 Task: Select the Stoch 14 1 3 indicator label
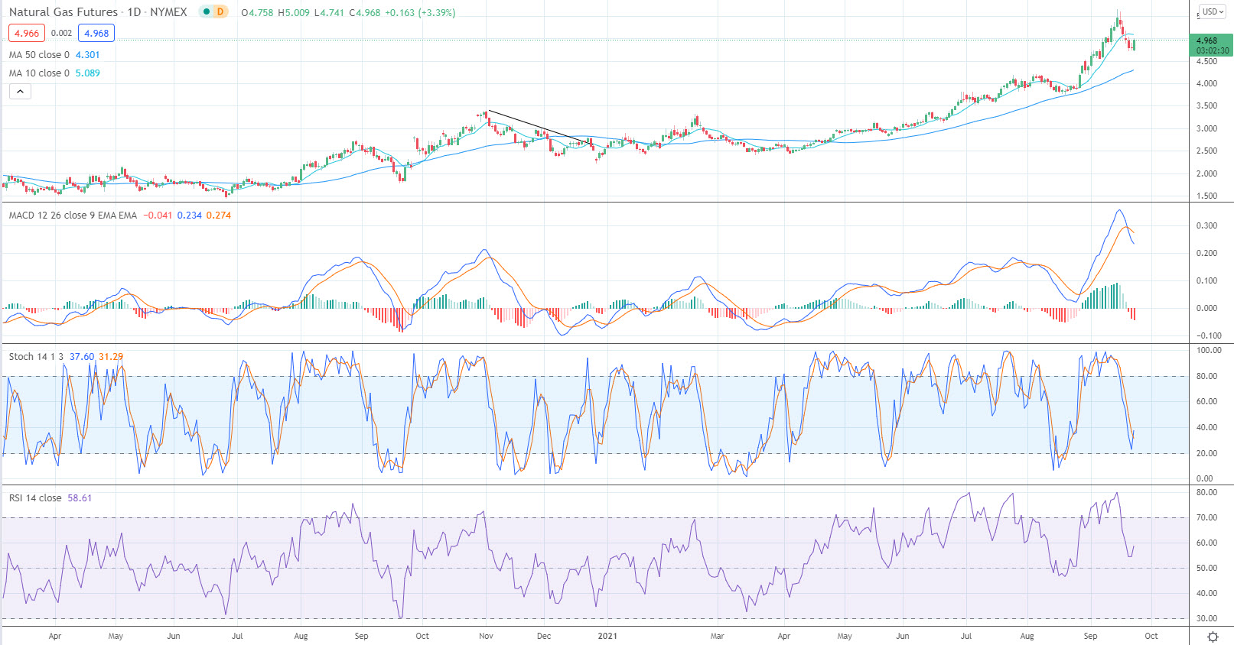[x=36, y=357]
